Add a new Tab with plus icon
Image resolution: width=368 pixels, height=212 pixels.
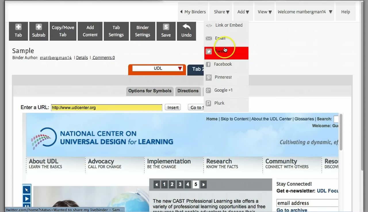pos(18,31)
